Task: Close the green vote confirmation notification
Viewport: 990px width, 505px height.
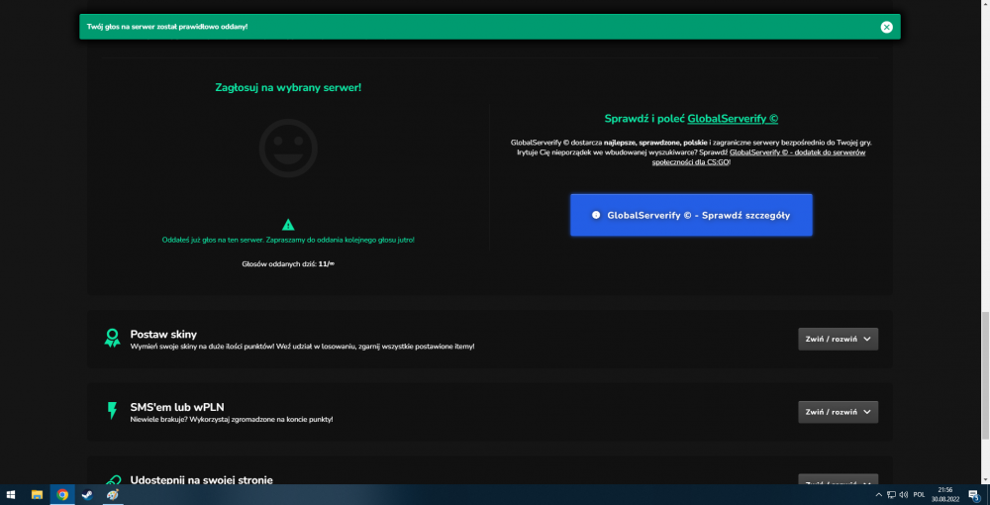Action: tap(886, 27)
